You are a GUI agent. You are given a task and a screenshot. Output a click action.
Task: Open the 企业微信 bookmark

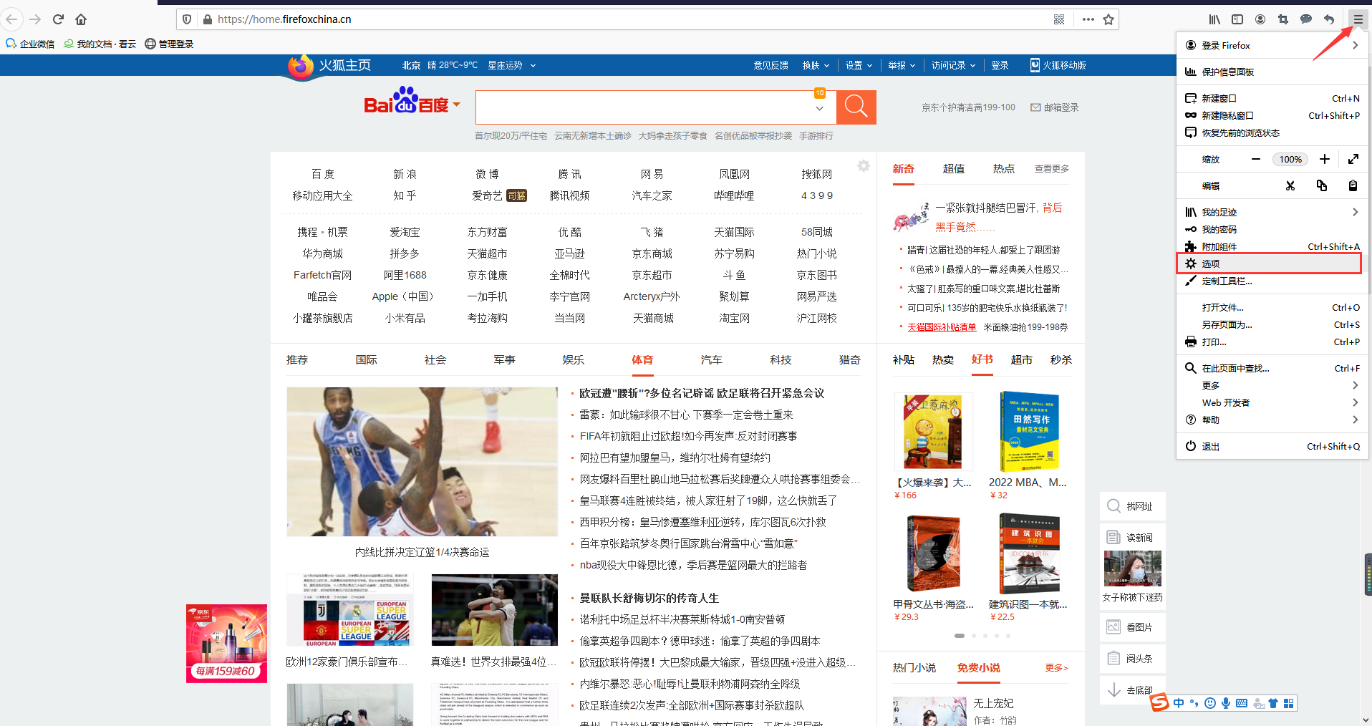click(30, 44)
